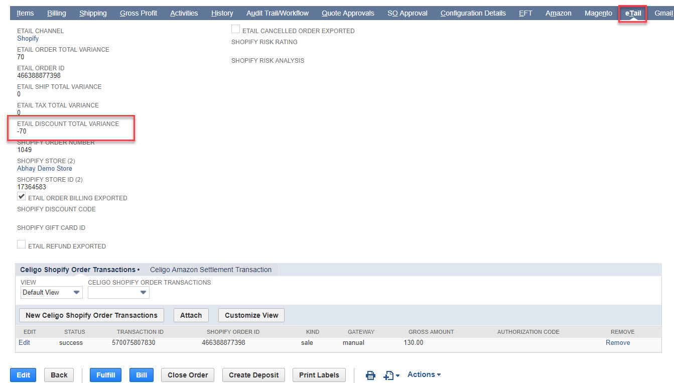Click the 'sale' kind cell

(x=307, y=342)
